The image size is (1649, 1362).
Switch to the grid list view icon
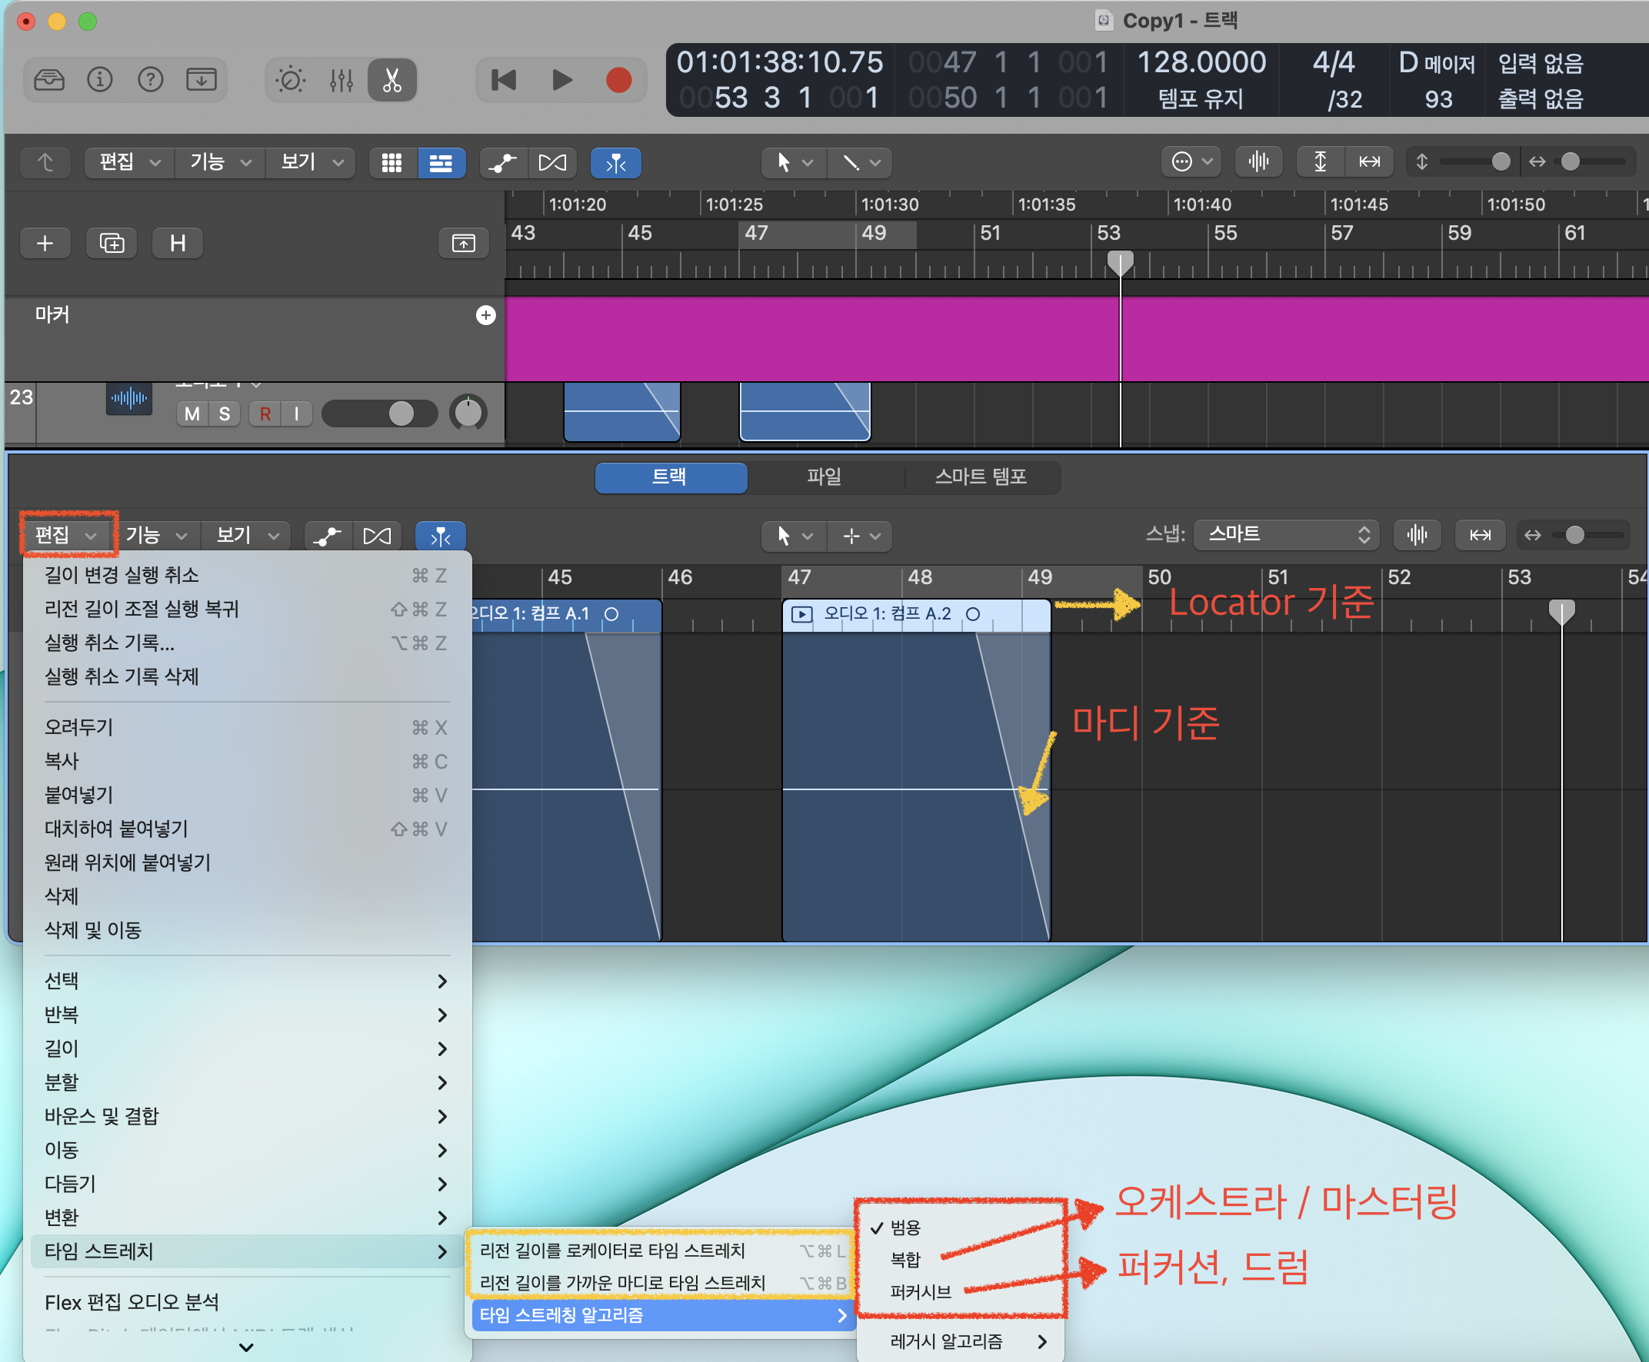point(391,163)
